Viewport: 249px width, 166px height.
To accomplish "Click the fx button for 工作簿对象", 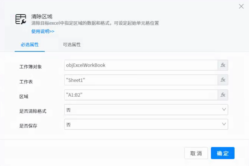I will coord(223,65).
